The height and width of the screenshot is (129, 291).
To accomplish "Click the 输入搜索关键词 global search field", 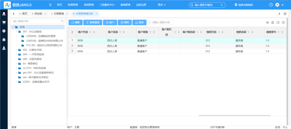I will click(207, 5).
